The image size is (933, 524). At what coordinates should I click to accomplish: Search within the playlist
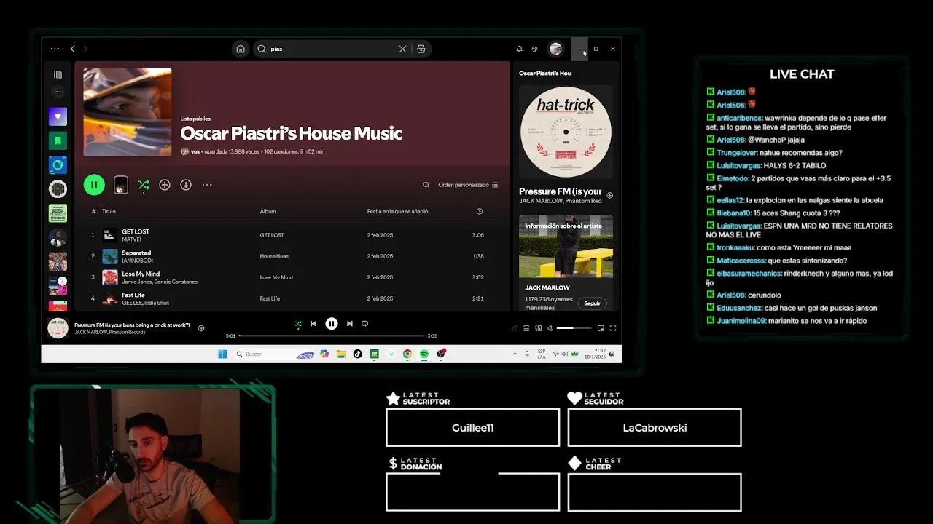[x=426, y=185]
